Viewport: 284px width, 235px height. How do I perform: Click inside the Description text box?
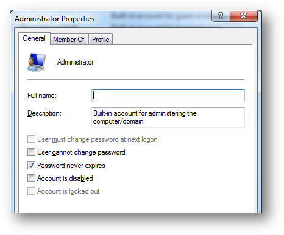tap(168, 118)
